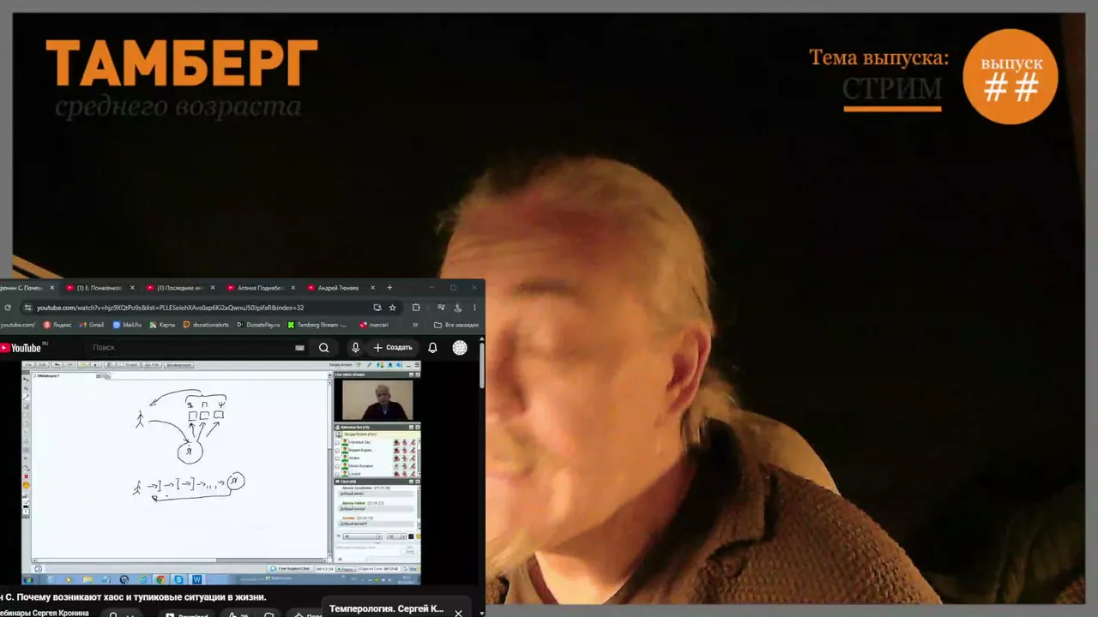Close the Темперология mini popup

click(458, 613)
